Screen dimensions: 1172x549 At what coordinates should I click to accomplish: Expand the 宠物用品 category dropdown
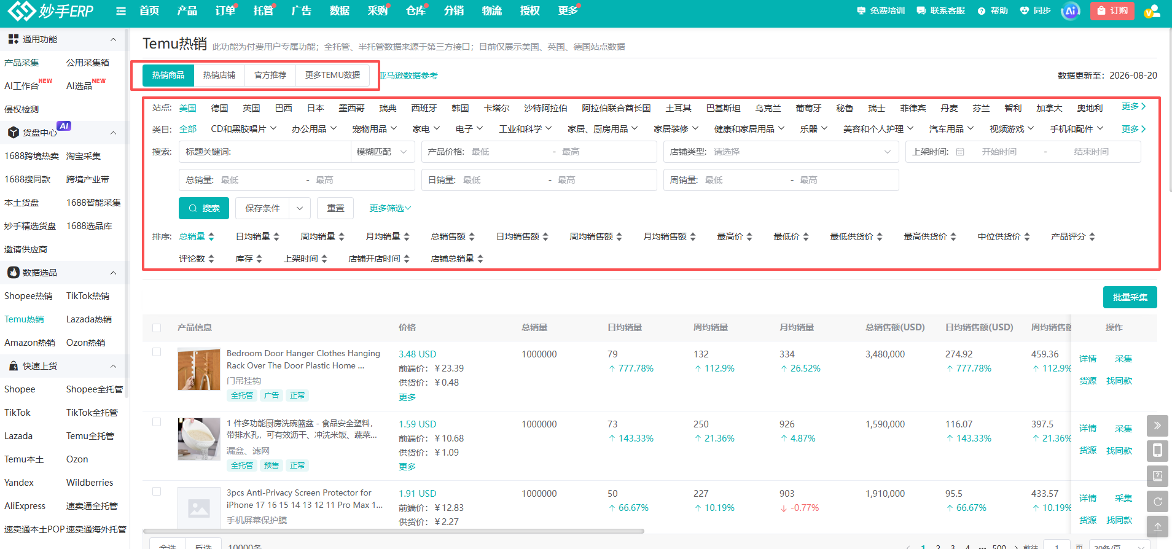pos(375,129)
